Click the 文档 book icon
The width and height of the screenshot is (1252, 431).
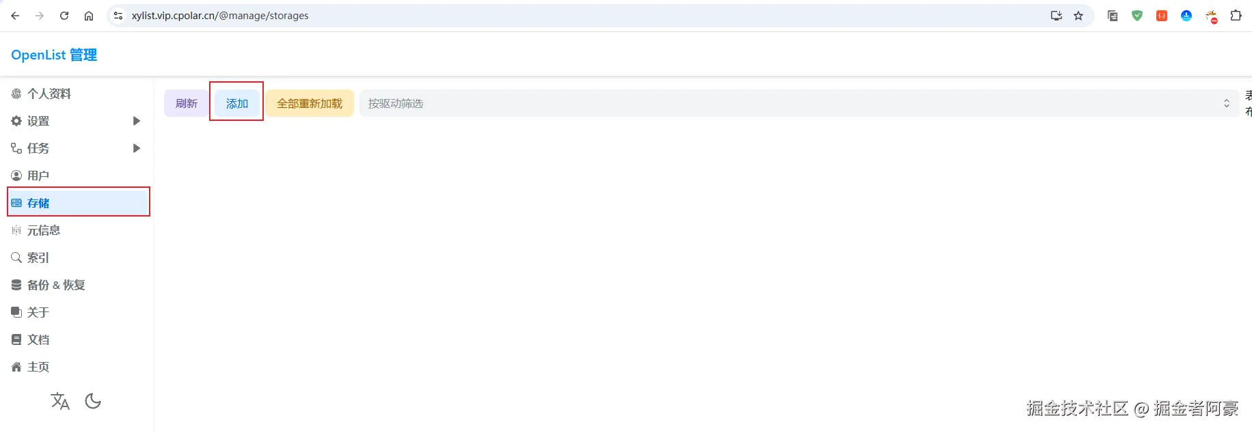[x=16, y=339]
